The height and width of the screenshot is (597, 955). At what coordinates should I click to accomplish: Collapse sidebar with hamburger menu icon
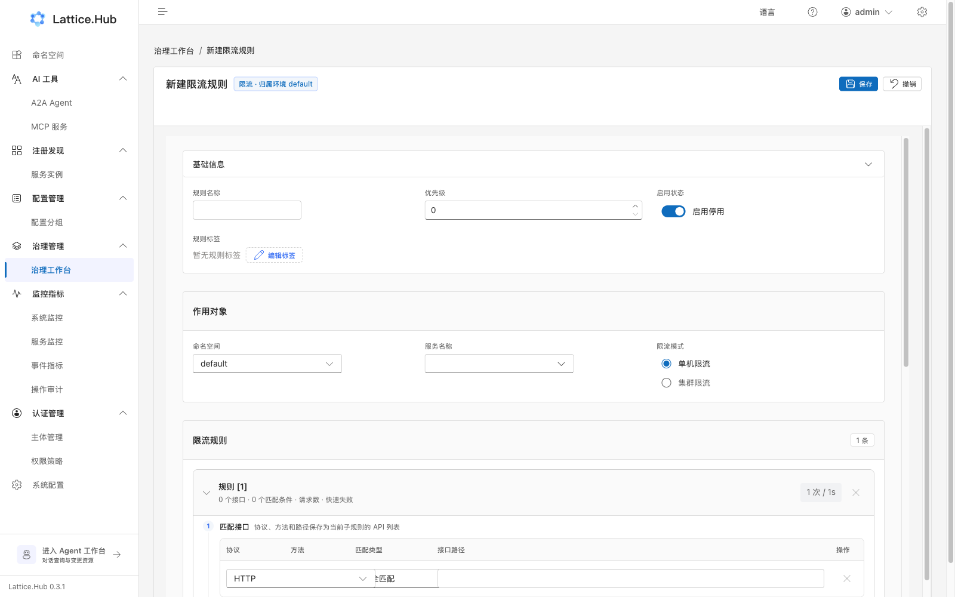click(162, 12)
